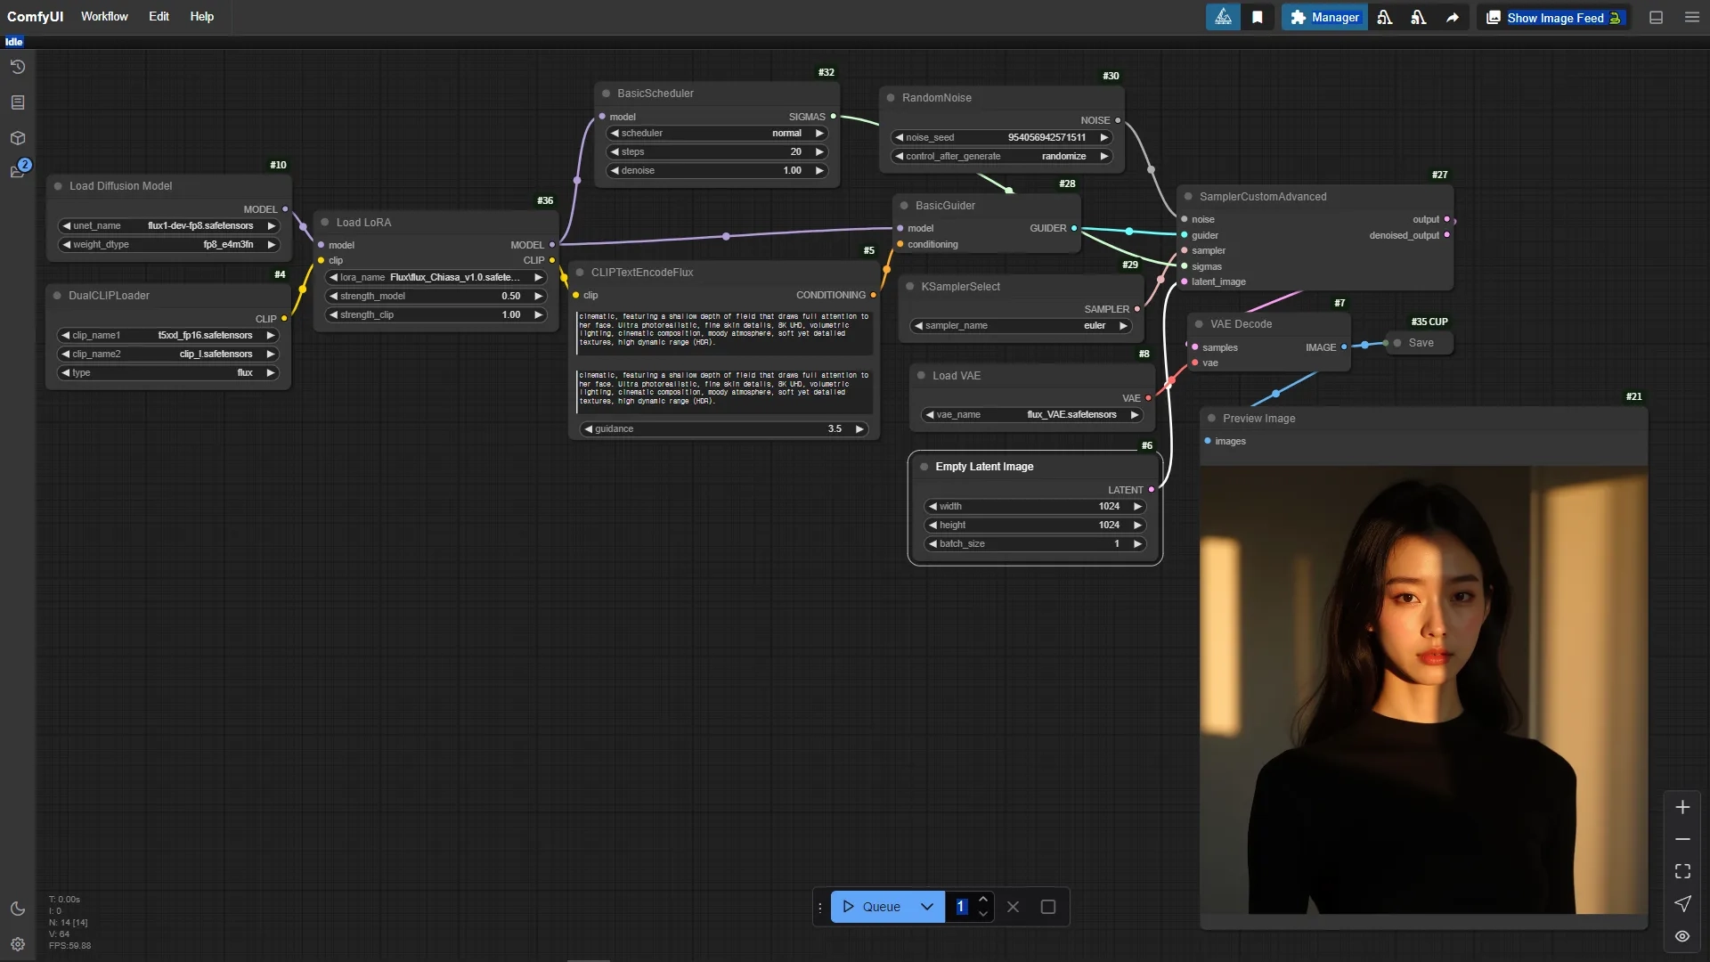Open the queue history sidebar icon
The image size is (1710, 962).
pyautogui.click(x=17, y=67)
